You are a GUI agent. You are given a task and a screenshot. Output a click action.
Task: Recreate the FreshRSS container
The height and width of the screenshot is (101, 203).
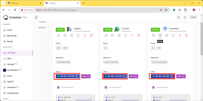[180, 35]
